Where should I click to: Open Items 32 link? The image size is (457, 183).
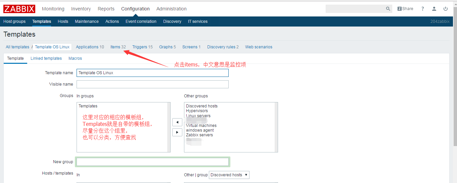118,47
